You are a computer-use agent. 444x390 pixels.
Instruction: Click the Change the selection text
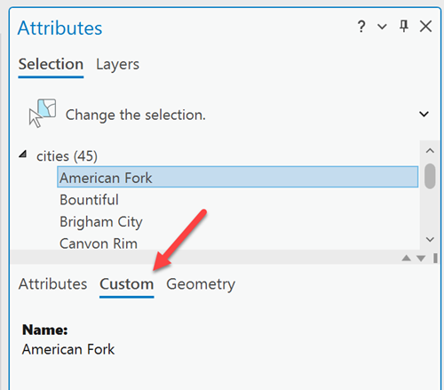coord(135,115)
